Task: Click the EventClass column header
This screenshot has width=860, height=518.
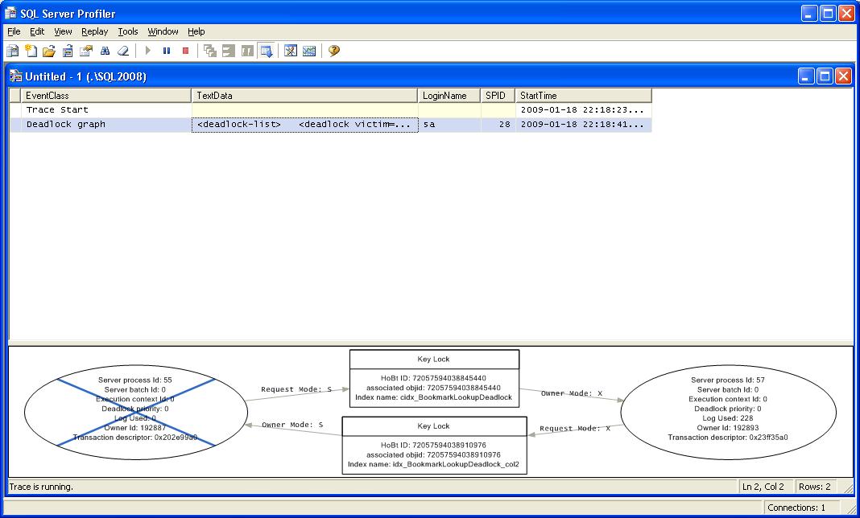Action: 105,96
